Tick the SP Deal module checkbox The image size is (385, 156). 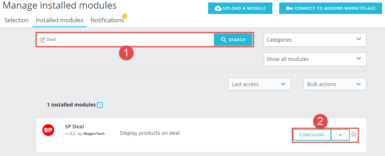click(x=354, y=134)
